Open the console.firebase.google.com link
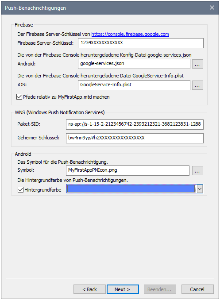Viewport: 220px width, 300px height. click(130, 34)
